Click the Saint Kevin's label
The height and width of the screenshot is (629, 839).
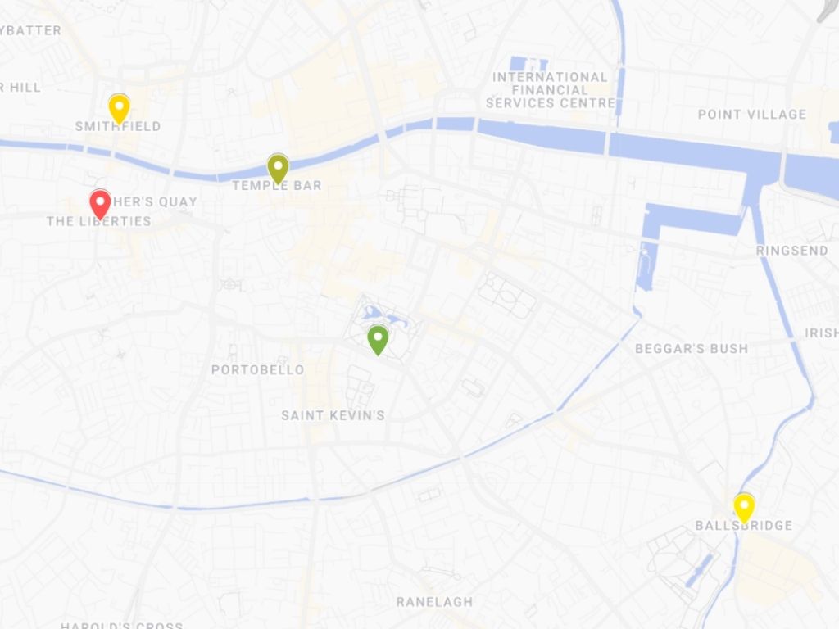[333, 415]
